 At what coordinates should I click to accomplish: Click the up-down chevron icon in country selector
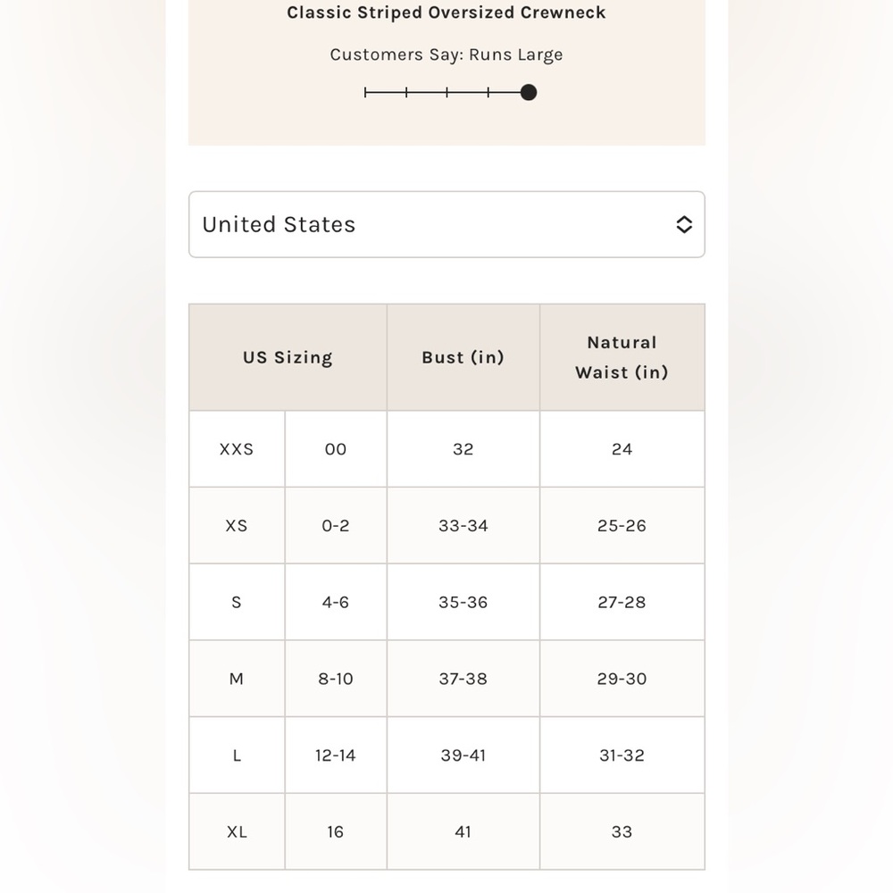pyautogui.click(x=684, y=224)
